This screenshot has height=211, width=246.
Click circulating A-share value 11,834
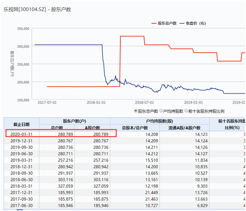click(x=201, y=160)
